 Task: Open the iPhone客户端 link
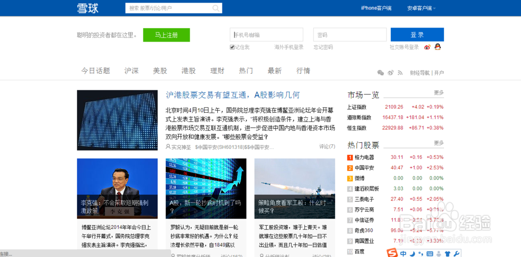[376, 8]
